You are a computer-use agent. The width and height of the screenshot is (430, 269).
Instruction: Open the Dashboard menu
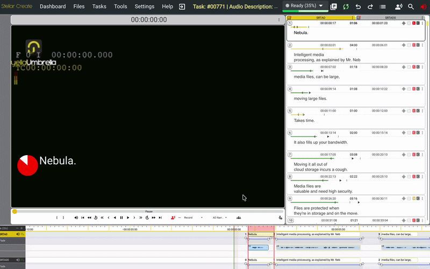point(53,6)
